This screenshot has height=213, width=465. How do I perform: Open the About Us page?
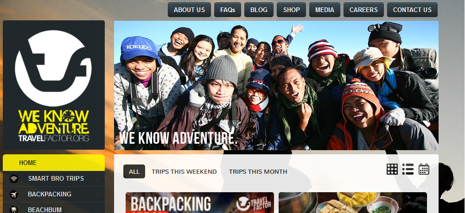189,10
